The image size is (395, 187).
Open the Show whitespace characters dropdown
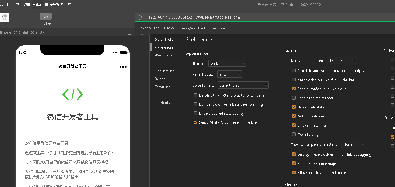tap(353, 144)
